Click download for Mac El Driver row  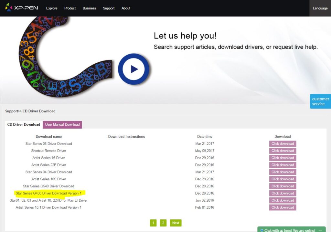pyautogui.click(x=283, y=200)
